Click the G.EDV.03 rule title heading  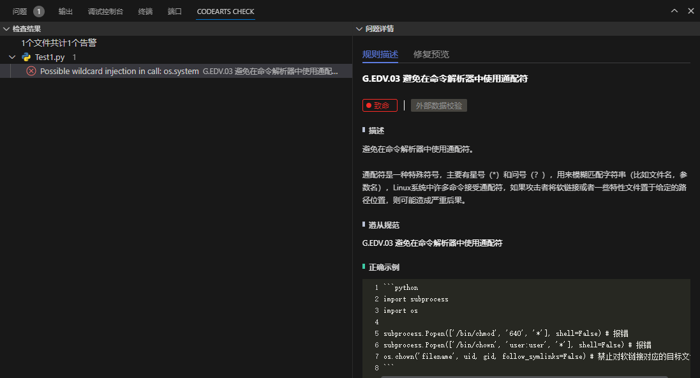pos(445,79)
